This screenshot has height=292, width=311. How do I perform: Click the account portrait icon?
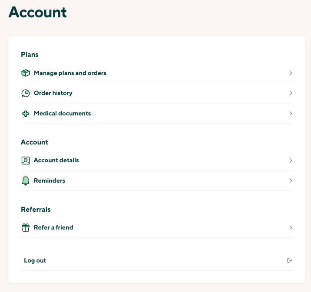pos(26,161)
